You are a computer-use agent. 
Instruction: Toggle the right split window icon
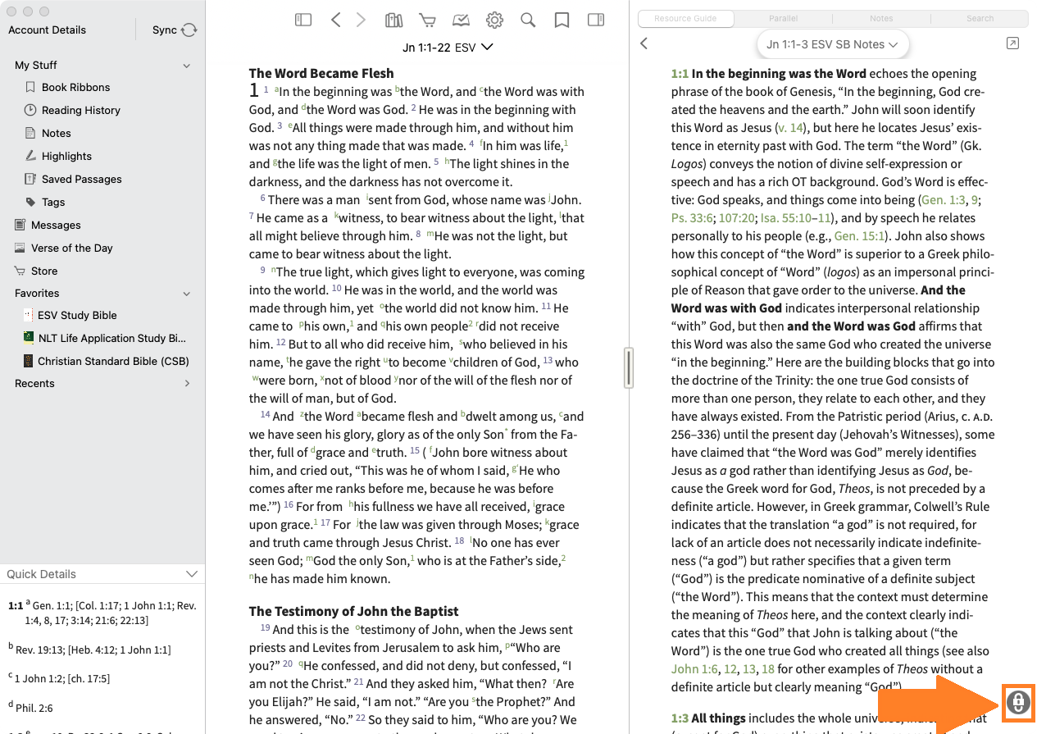pyautogui.click(x=596, y=21)
